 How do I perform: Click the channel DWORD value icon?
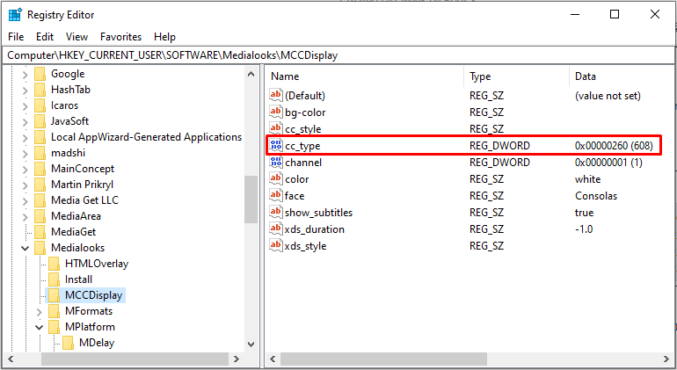click(x=275, y=162)
